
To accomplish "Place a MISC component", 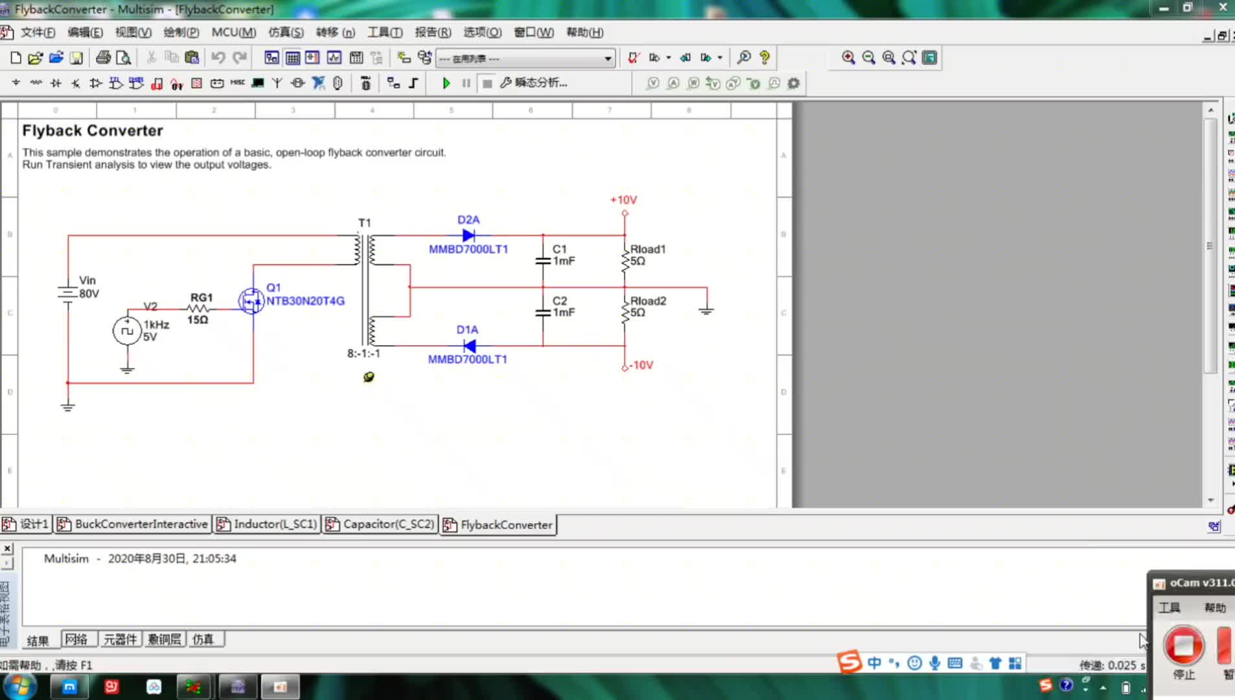I will pos(237,83).
